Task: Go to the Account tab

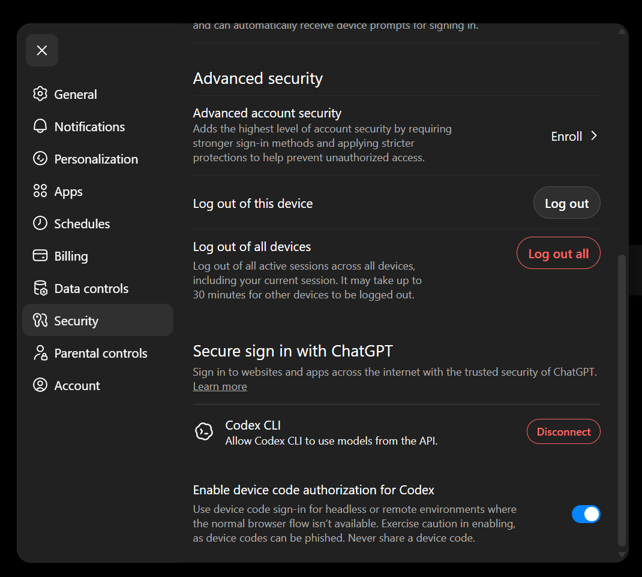Action: [x=97, y=385]
